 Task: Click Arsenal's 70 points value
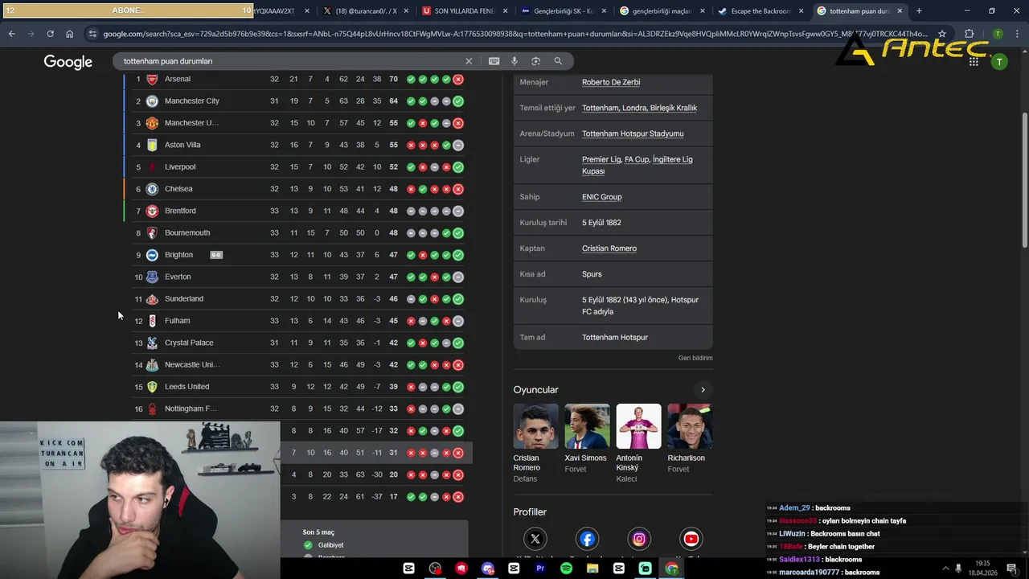[x=394, y=79]
